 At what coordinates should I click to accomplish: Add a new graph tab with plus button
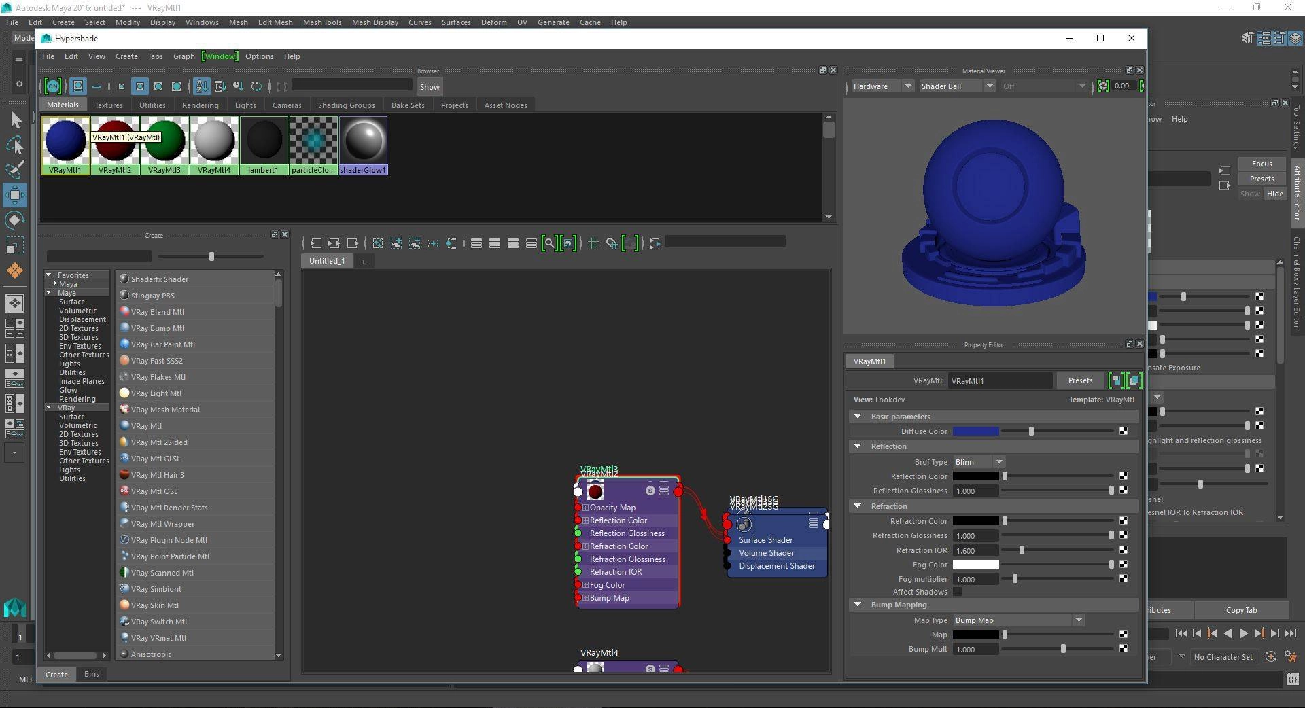point(363,261)
